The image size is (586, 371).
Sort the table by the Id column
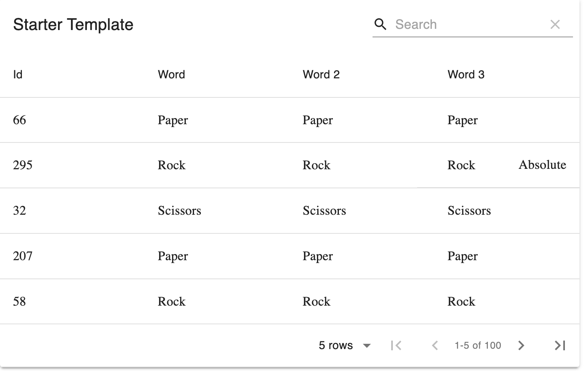click(x=17, y=74)
